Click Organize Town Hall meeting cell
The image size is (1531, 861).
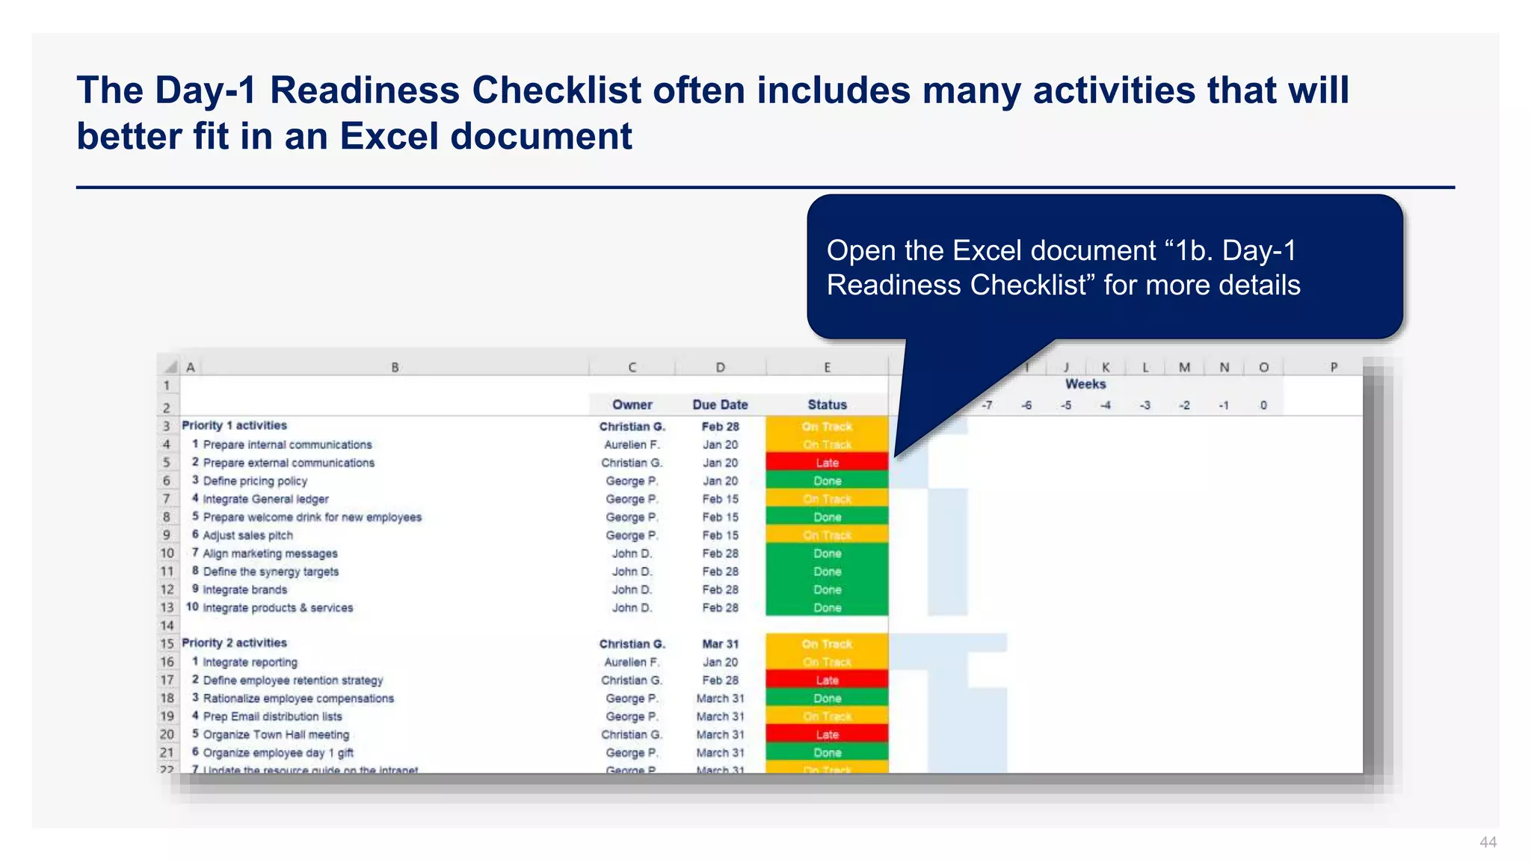(276, 735)
